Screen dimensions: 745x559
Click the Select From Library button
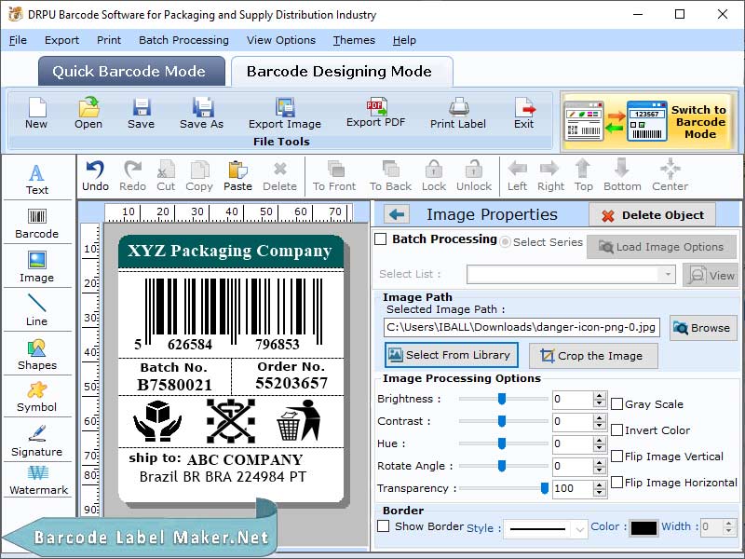451,355
